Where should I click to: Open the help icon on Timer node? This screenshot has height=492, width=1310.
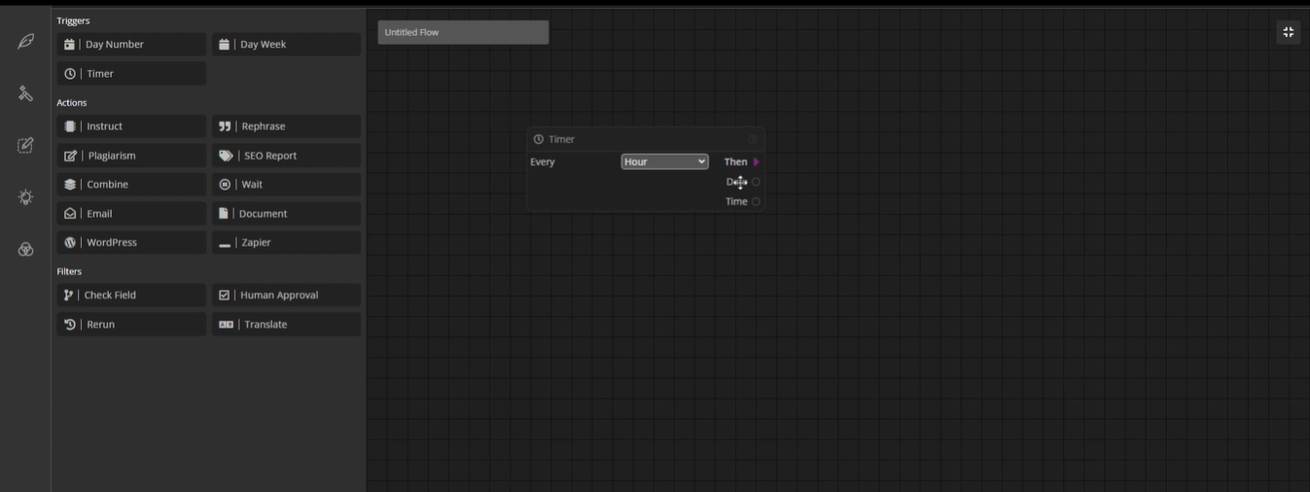coord(753,139)
